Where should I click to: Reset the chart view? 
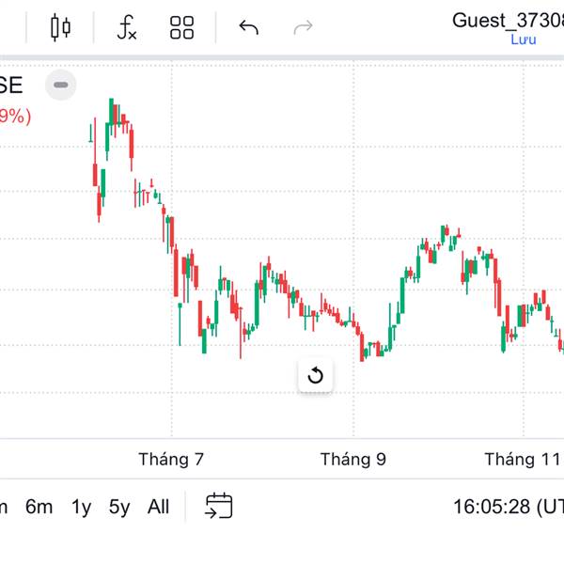(315, 376)
